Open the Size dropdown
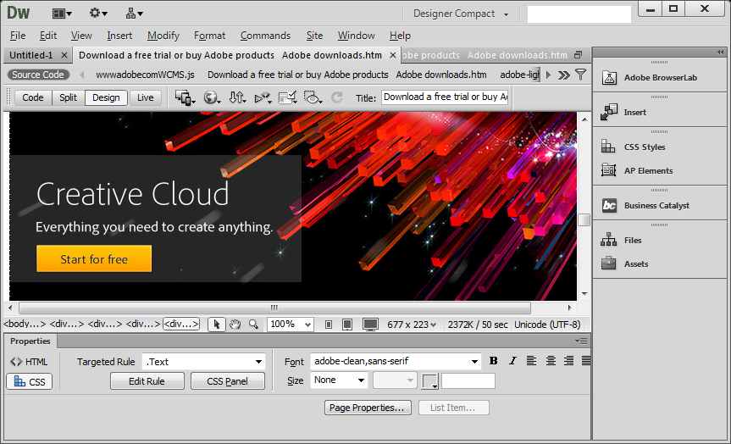Viewport: 731px width, 444px height. [340, 380]
